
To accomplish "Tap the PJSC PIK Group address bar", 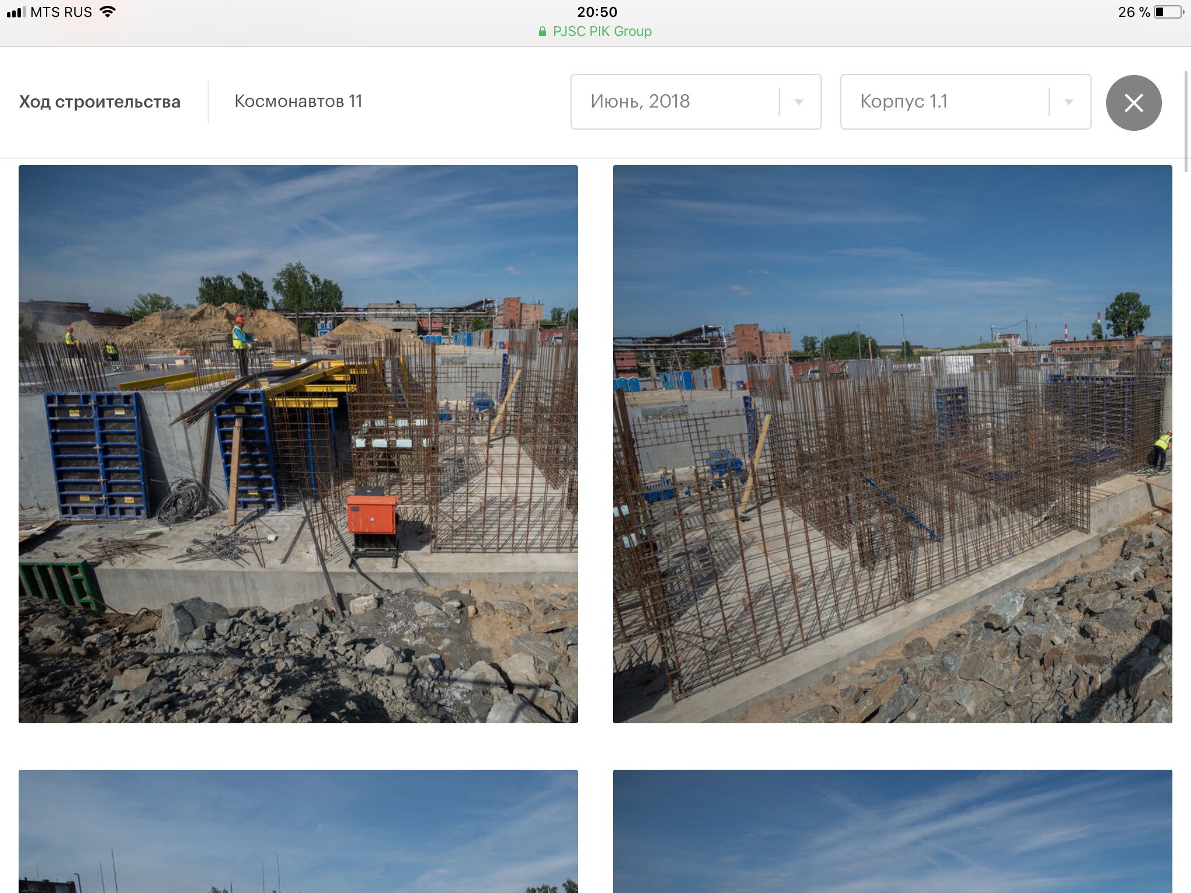I will coord(601,31).
